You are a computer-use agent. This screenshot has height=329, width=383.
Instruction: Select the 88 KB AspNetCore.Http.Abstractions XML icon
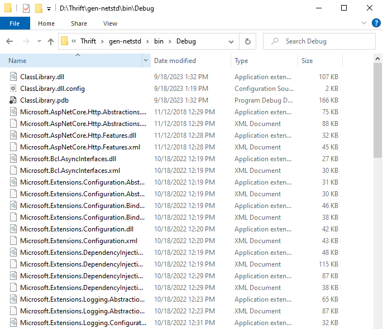click(13, 123)
